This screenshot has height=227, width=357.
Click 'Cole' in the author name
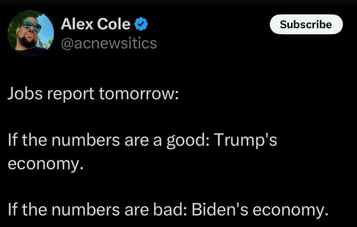[114, 24]
